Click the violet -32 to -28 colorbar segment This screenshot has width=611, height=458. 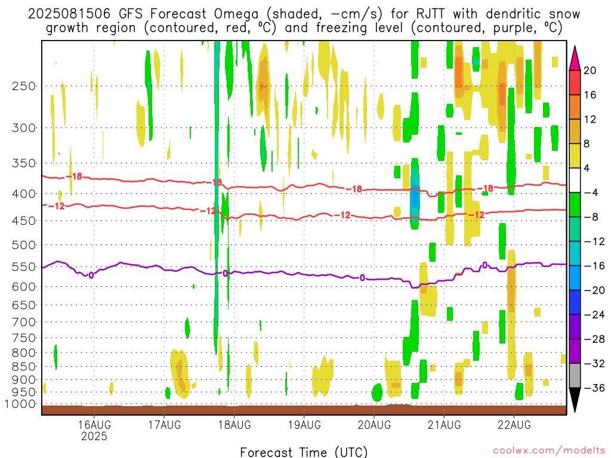pyautogui.click(x=575, y=351)
